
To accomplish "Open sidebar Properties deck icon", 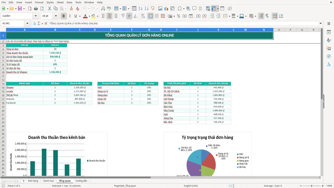I will [x=329, y=32].
